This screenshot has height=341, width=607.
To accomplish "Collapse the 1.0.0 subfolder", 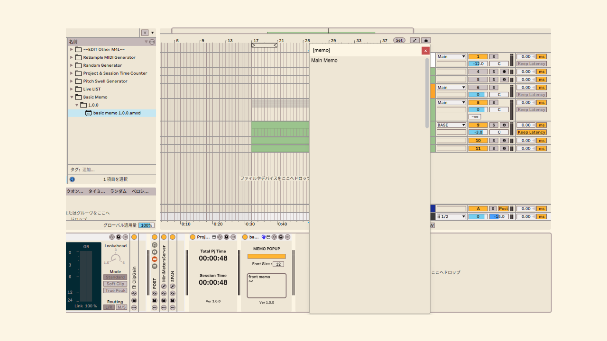I will click(x=77, y=105).
